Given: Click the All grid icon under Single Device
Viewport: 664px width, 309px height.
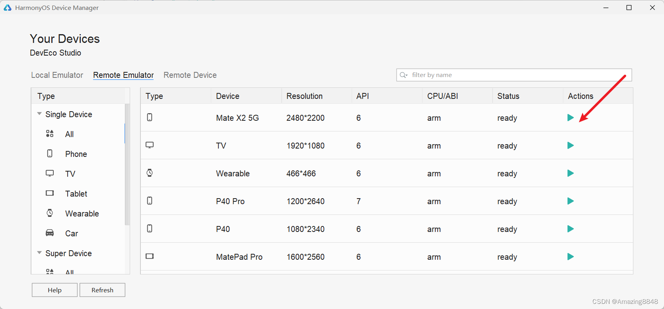Looking at the screenshot, I should (50, 133).
